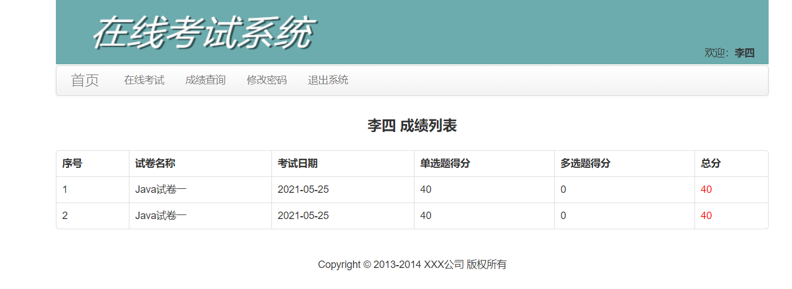792x289 pixels.
Task: Open the 首页 home link in navbar
Action: point(85,80)
